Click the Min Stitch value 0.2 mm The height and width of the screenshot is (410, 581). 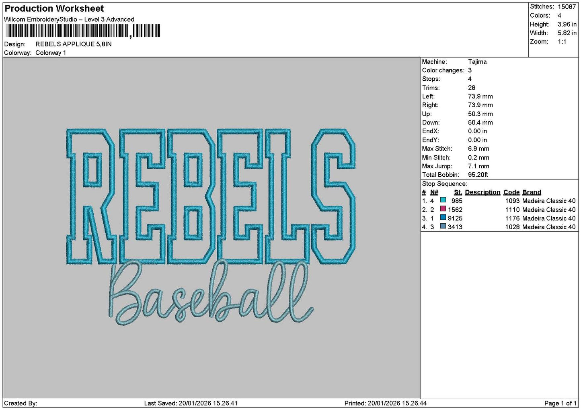[x=478, y=158]
